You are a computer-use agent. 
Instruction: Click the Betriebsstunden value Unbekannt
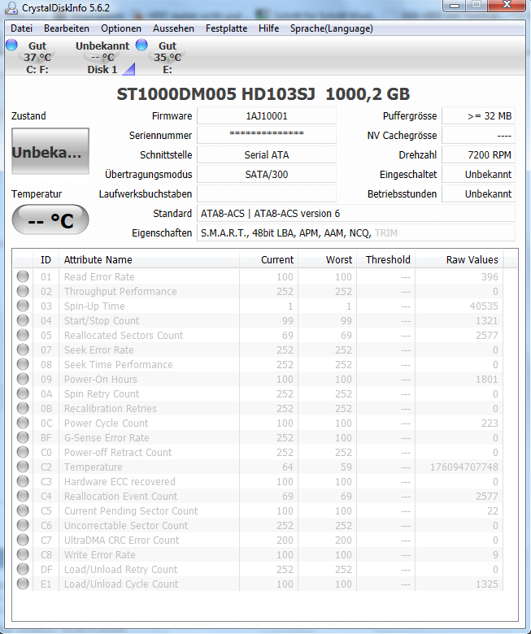[x=478, y=193]
